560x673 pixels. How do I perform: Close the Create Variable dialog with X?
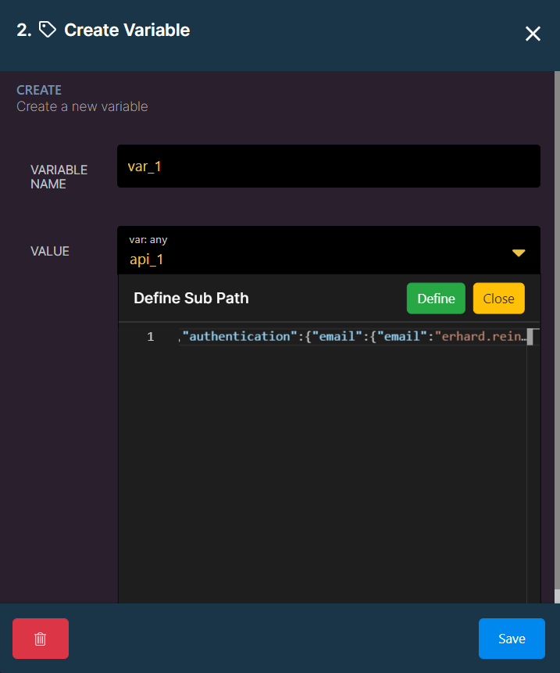tap(533, 34)
